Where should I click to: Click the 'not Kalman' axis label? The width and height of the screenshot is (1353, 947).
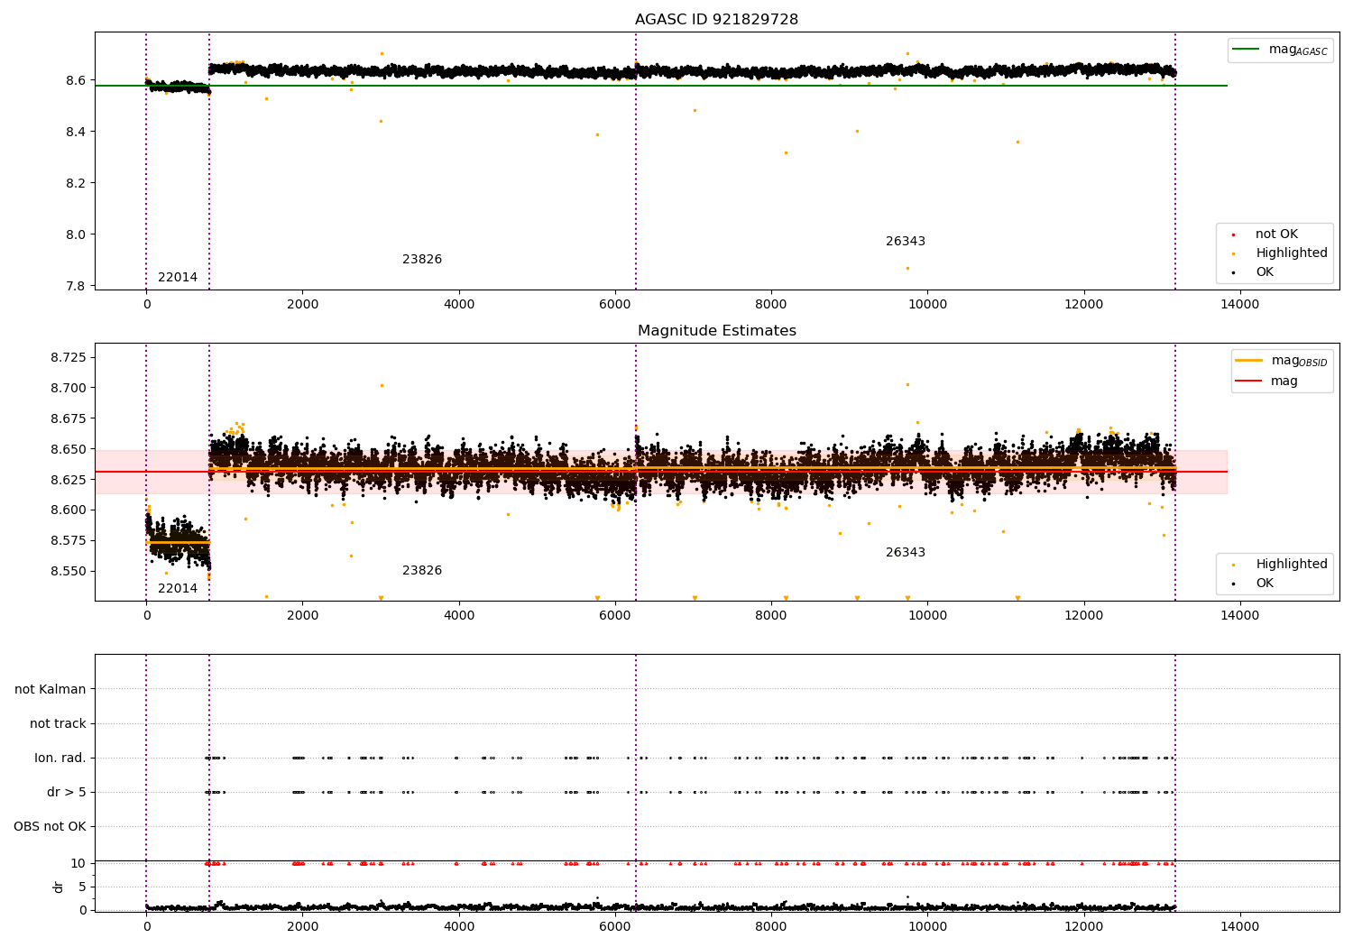point(51,690)
